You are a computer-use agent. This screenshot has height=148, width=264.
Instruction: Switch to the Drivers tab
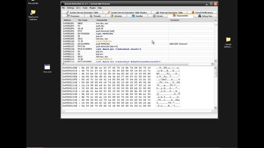[x=158, y=16]
